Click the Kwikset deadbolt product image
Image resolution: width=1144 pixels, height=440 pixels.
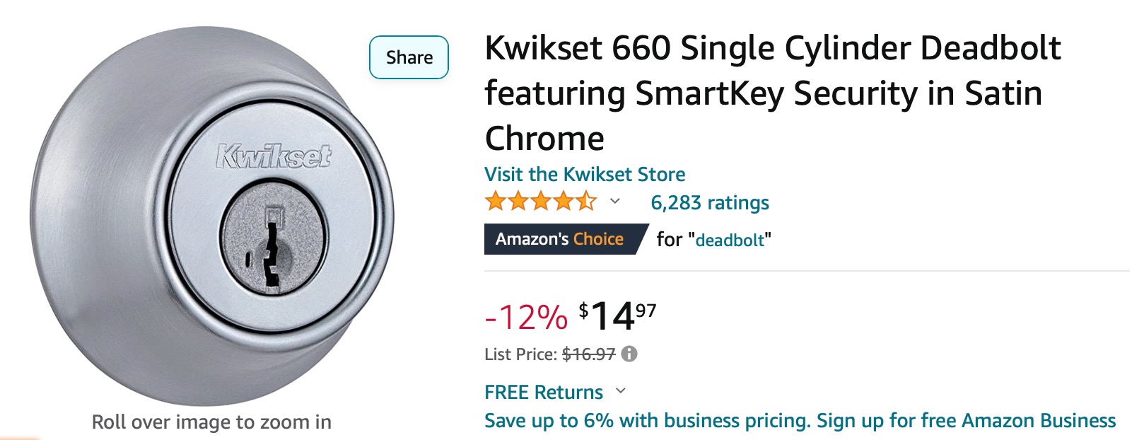click(212, 216)
